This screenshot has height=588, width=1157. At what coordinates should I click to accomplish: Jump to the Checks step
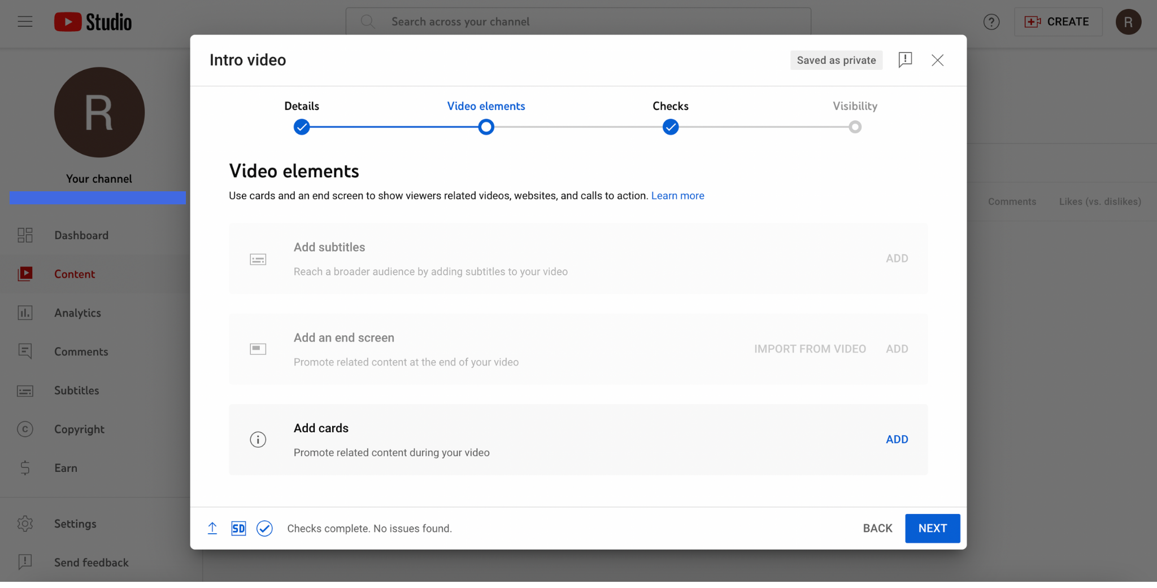pyautogui.click(x=671, y=126)
